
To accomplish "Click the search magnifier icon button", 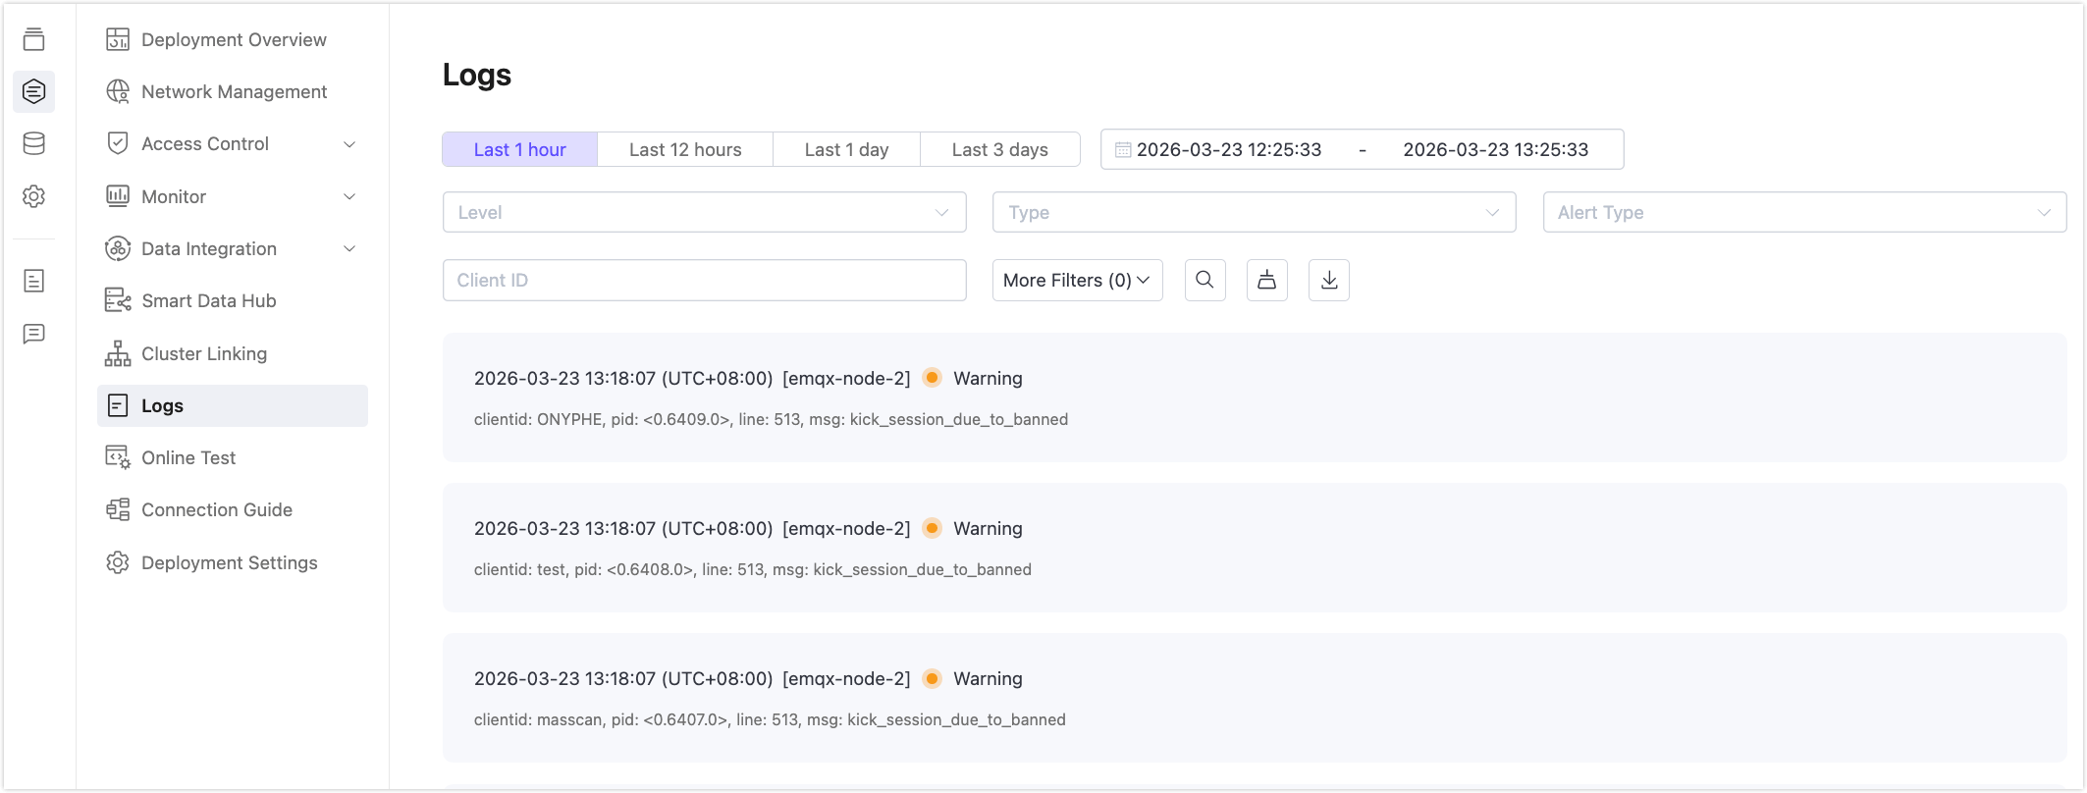I will 1204,280.
